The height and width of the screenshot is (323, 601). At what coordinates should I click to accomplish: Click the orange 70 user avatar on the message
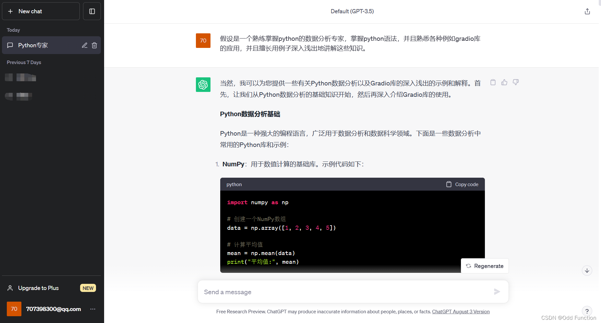tap(203, 40)
